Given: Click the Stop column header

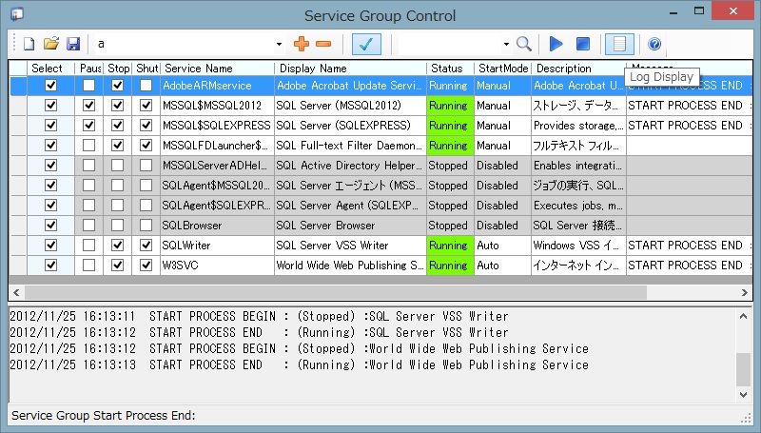Looking at the screenshot, I should (x=117, y=69).
